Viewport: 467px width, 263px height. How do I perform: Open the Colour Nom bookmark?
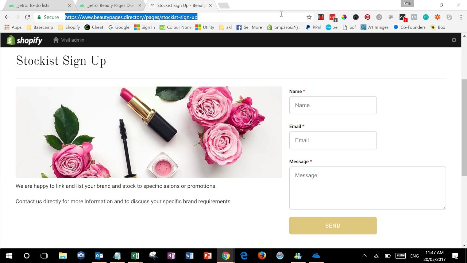click(x=175, y=27)
